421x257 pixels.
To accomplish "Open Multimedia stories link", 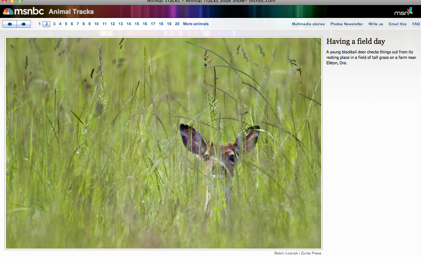I will [308, 24].
